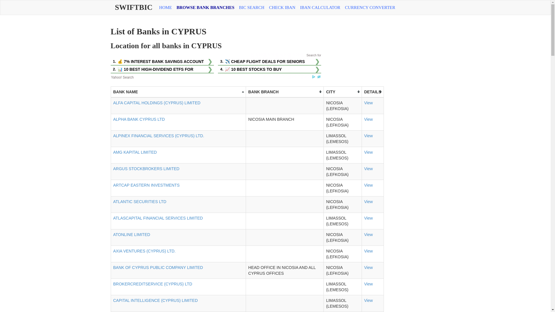555x312 pixels.
Task: Open Alpha Bank Cyprus Ltd link
Action: pos(139,119)
